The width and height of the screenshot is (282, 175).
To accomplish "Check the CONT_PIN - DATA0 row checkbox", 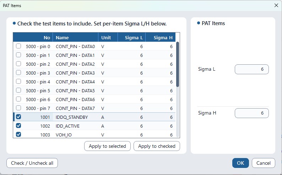I will coord(18,46).
